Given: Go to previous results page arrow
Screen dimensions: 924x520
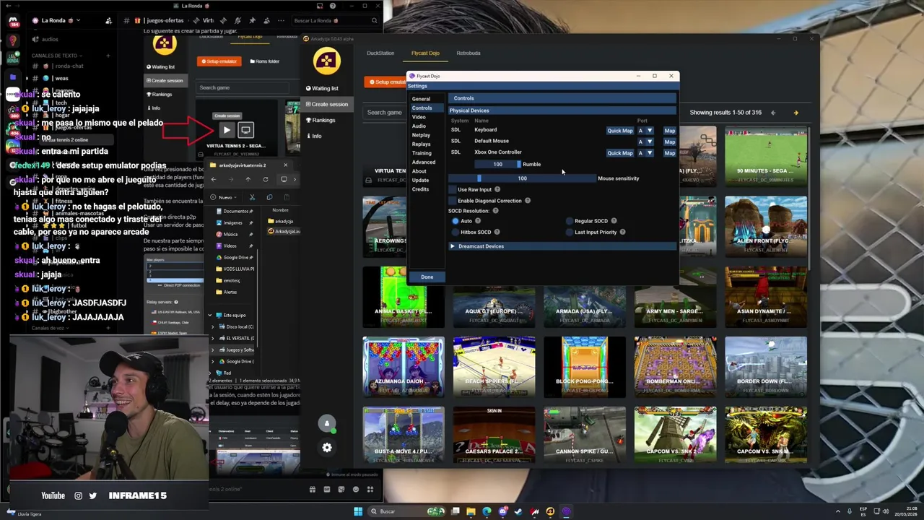Looking at the screenshot, I should (x=773, y=113).
